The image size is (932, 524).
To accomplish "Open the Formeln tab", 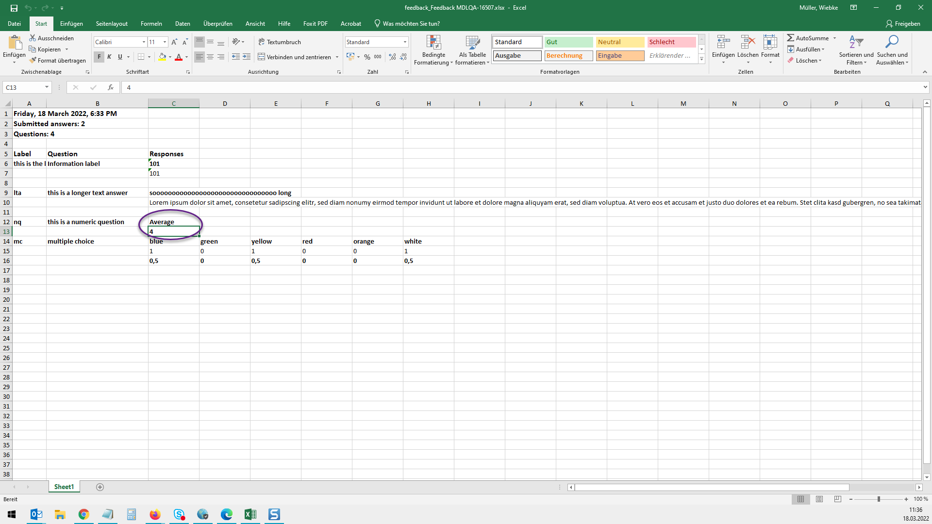I will tap(151, 24).
